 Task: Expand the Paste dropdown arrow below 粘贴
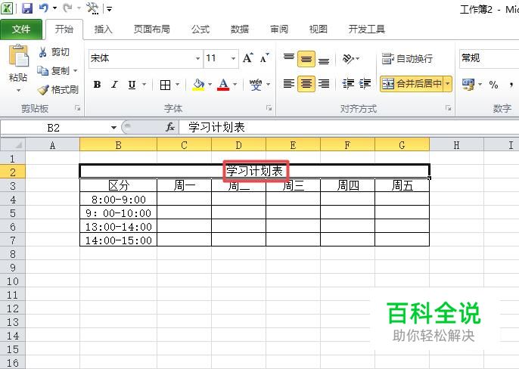[18, 90]
